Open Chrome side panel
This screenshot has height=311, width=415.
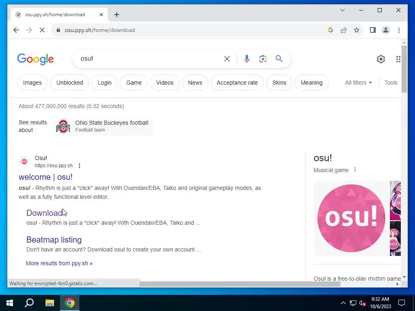(x=373, y=30)
